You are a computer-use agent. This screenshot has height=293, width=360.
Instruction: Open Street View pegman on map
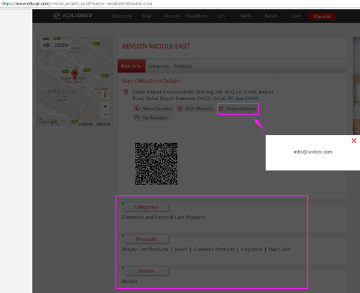click(x=106, y=95)
